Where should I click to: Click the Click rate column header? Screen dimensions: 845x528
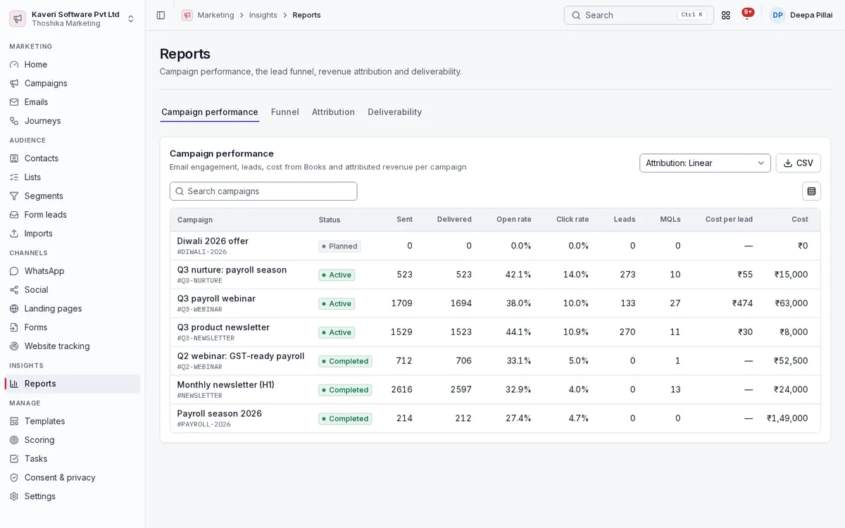pyautogui.click(x=572, y=220)
